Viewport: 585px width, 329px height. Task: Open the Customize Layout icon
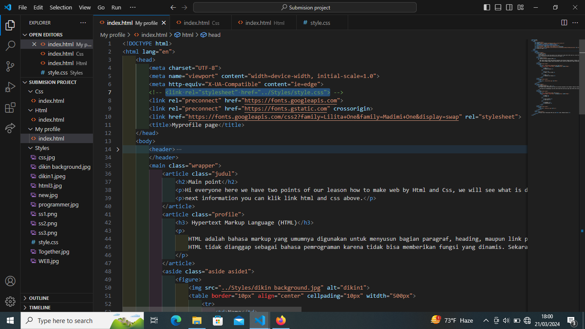click(x=520, y=7)
